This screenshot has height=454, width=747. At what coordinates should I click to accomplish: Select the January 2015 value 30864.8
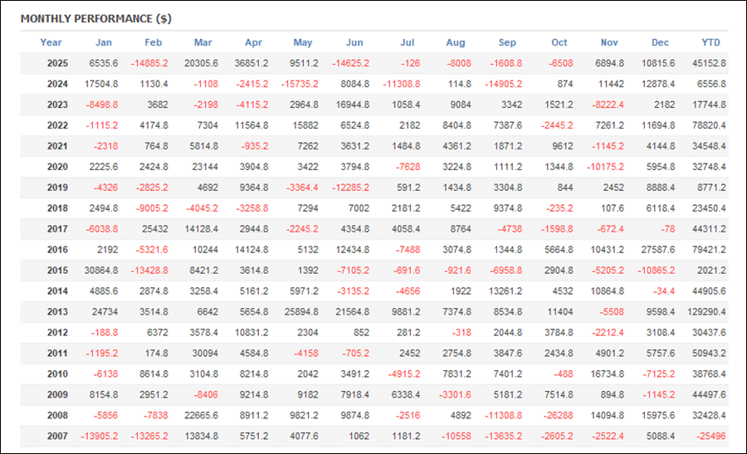pyautogui.click(x=98, y=271)
